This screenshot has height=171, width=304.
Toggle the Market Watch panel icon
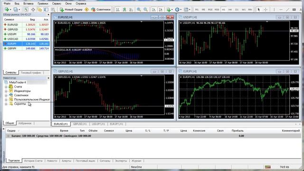26,9
